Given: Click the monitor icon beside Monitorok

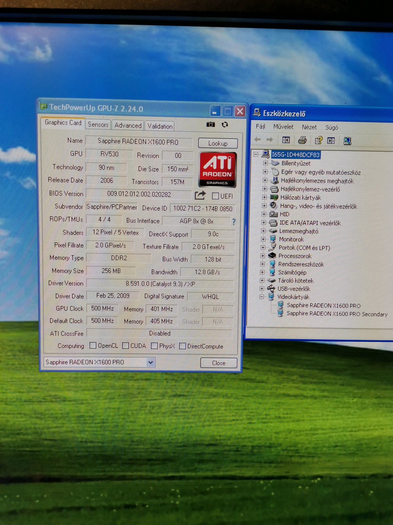Looking at the screenshot, I should (x=273, y=239).
